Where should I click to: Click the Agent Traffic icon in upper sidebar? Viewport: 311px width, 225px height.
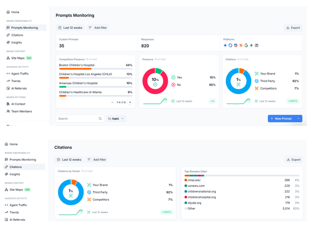tap(8, 74)
